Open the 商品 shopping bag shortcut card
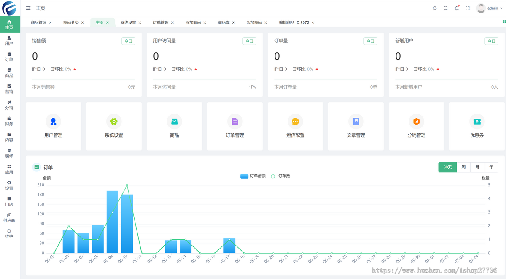 point(175,126)
